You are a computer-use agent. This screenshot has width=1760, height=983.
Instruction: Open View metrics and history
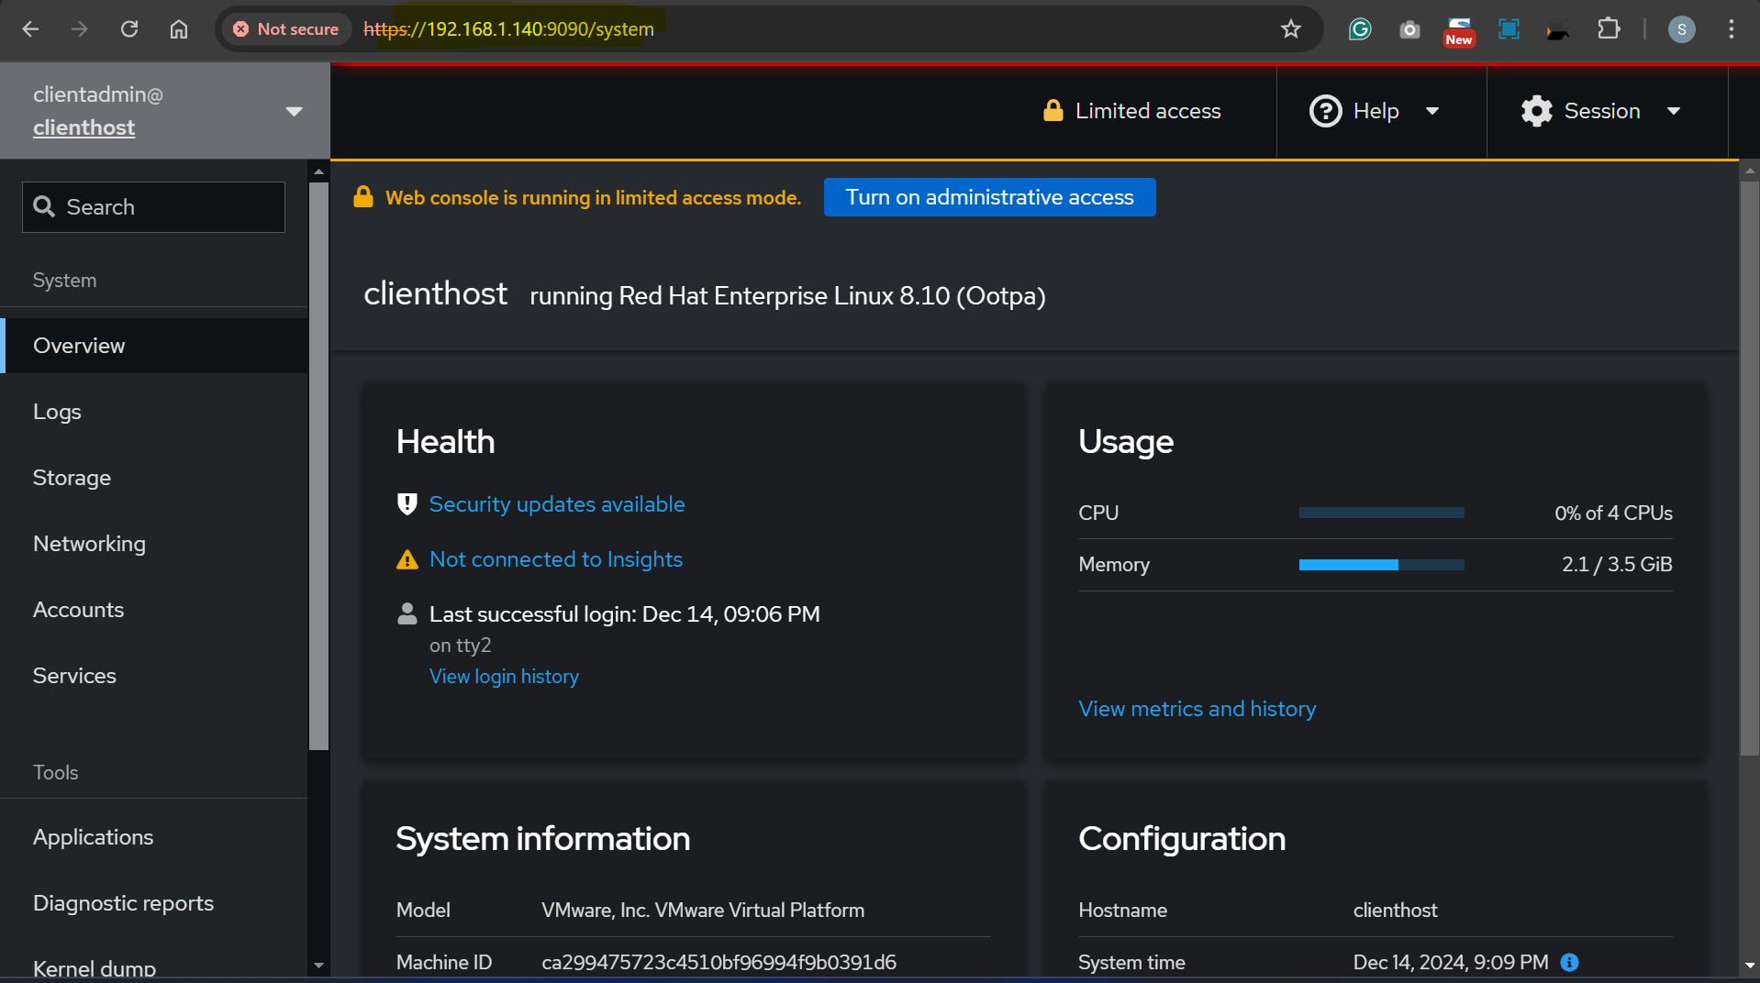[1197, 709]
